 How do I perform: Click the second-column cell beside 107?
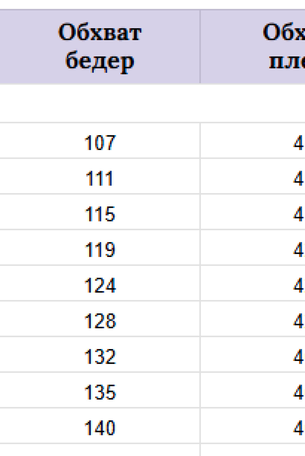(253, 141)
